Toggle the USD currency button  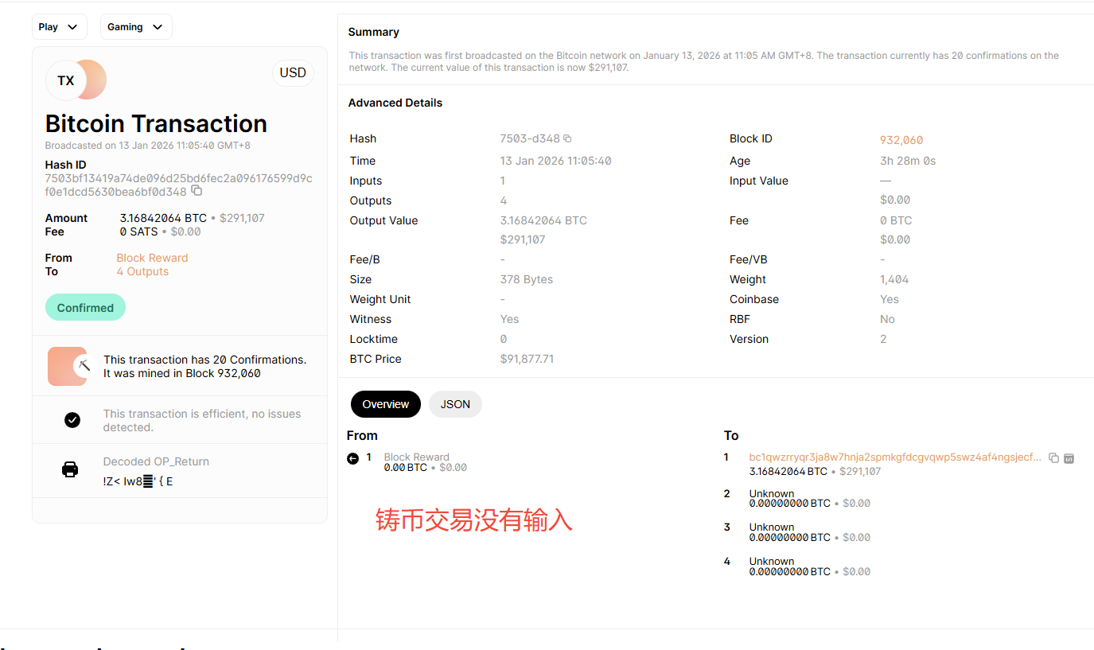(293, 73)
